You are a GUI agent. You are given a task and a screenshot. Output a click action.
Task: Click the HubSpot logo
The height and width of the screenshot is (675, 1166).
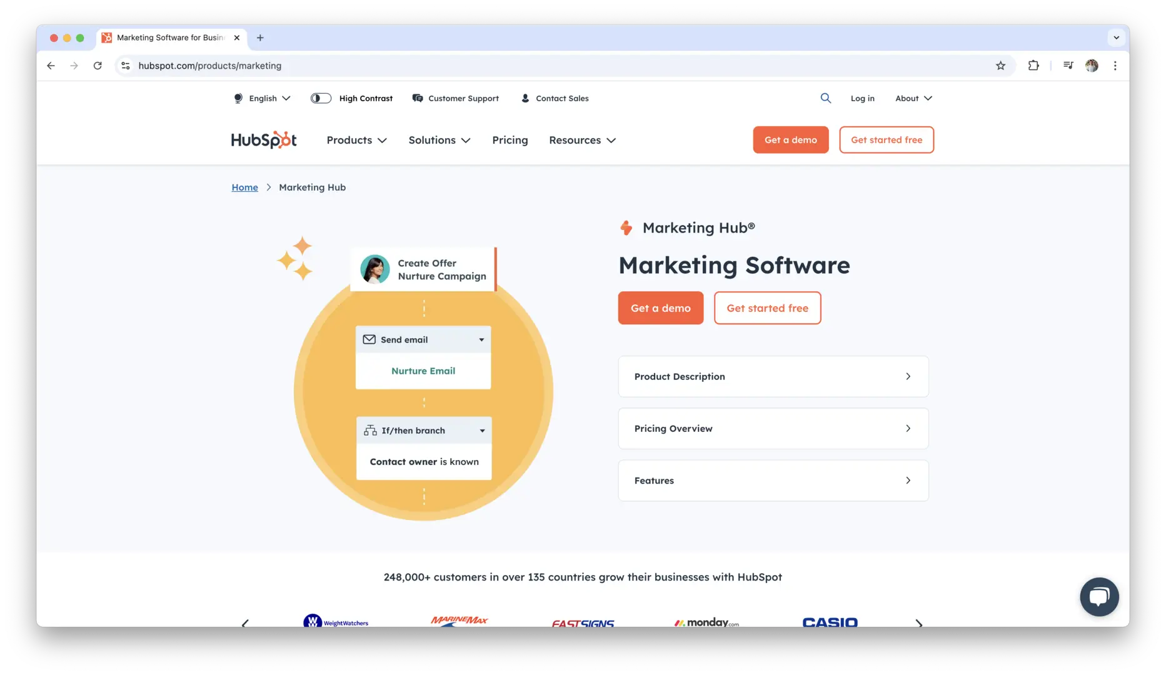[x=264, y=139]
